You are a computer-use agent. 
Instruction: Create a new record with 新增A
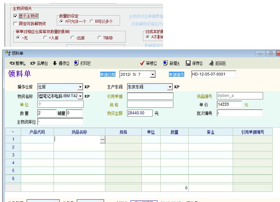171,63
